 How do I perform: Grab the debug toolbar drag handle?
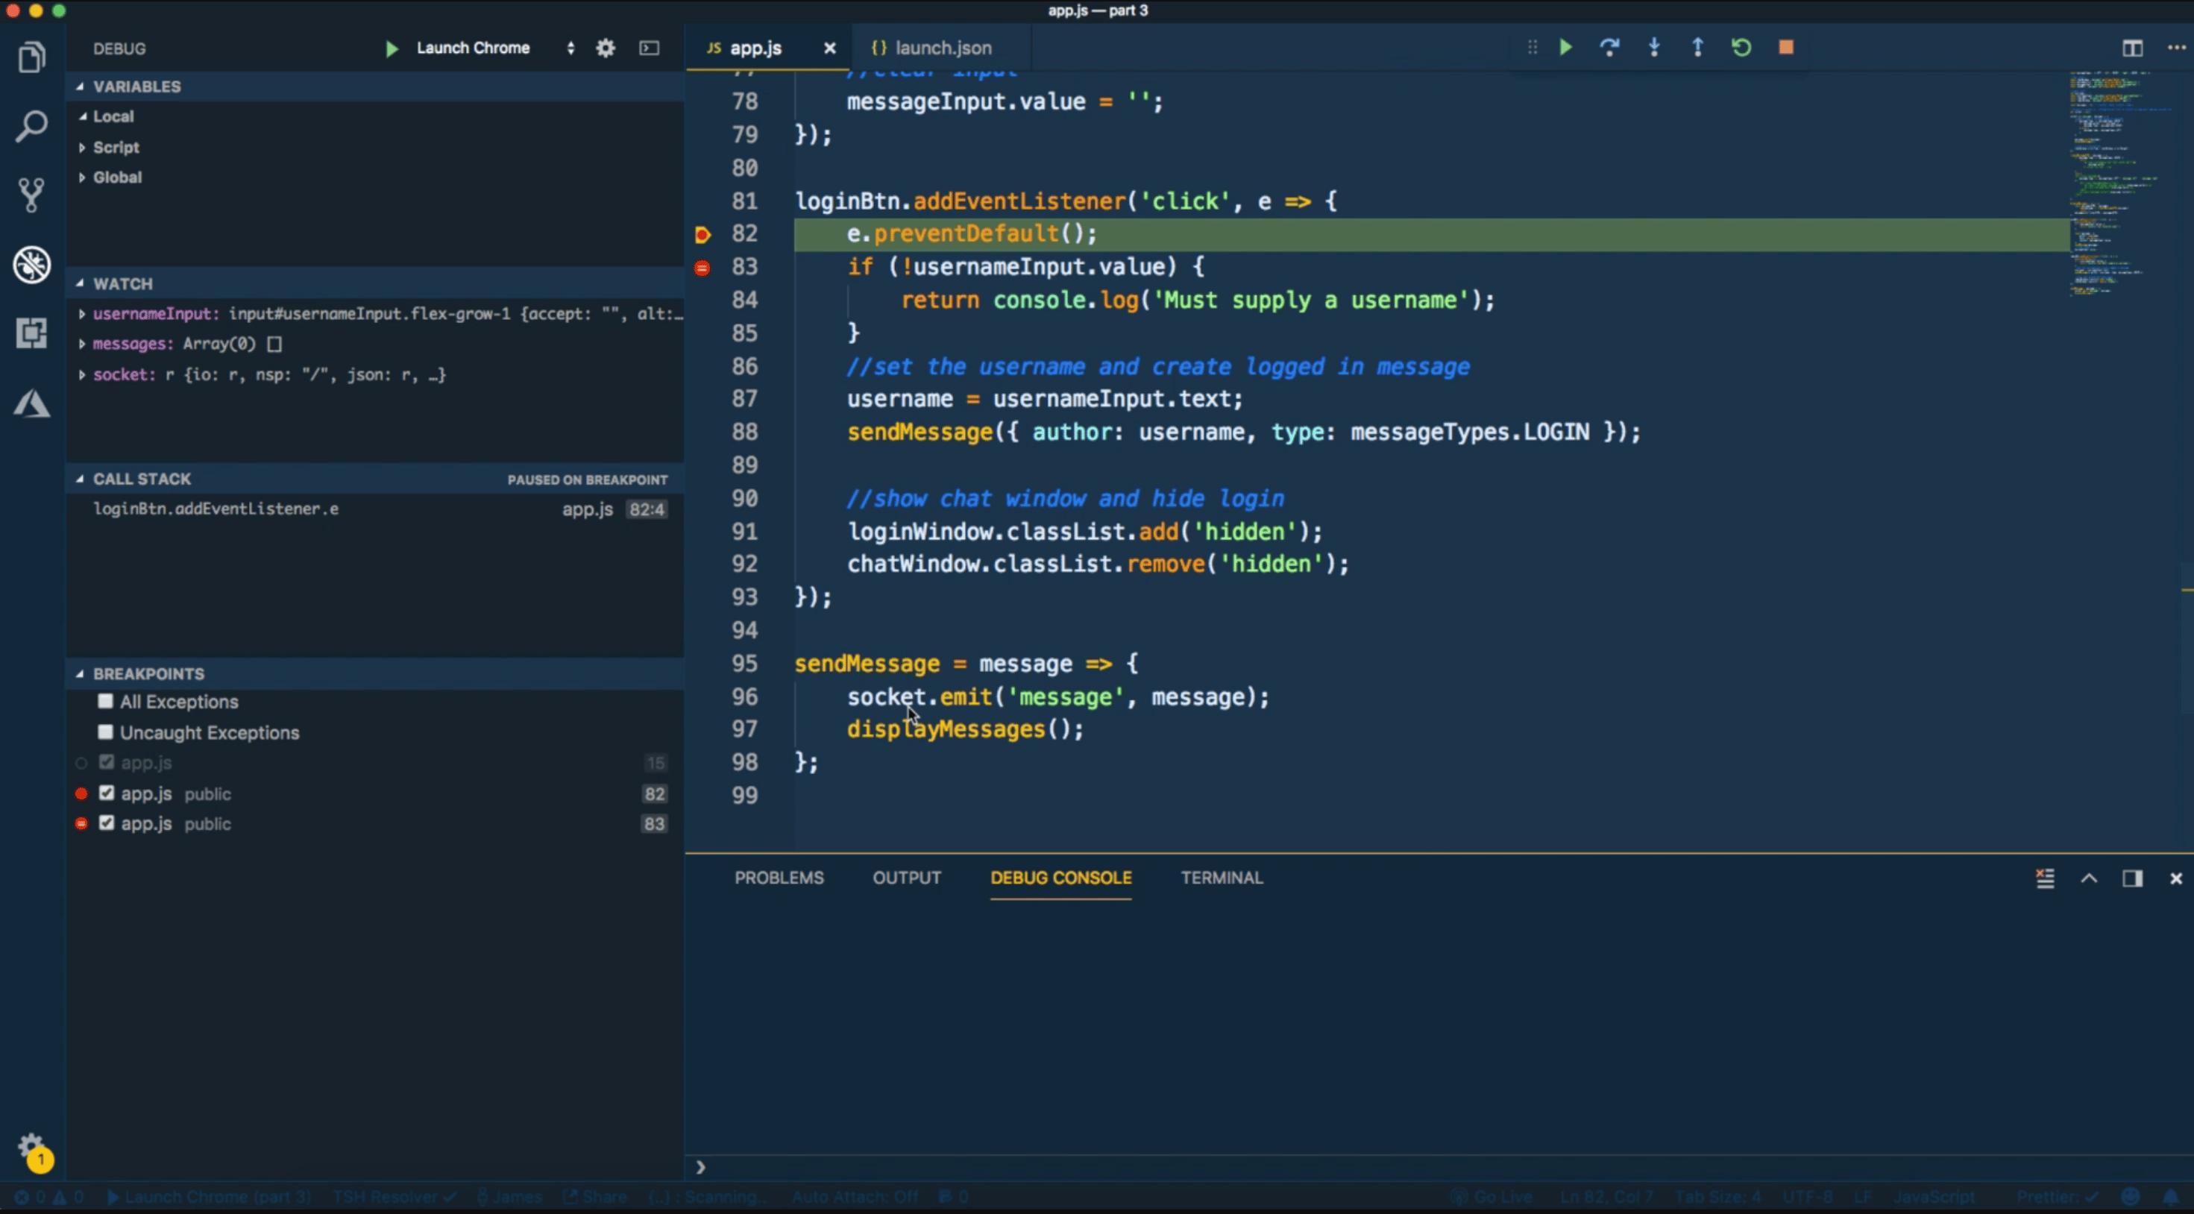[1533, 47]
